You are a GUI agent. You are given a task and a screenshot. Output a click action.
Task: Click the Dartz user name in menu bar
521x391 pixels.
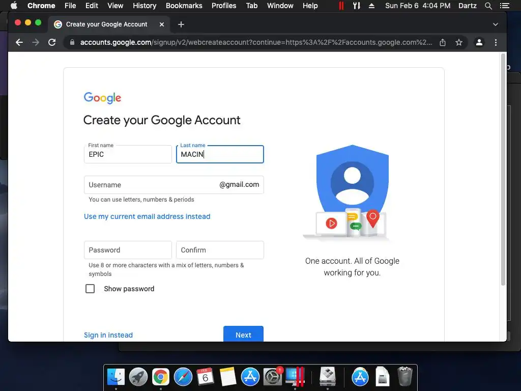coord(468,6)
